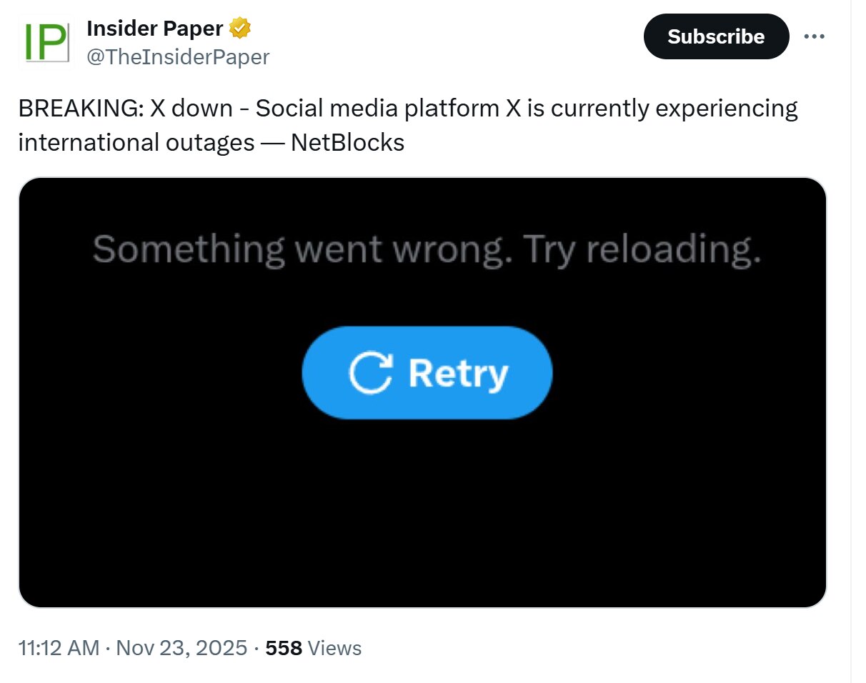This screenshot has width=866, height=683.
Task: Click the circular reload arrow icon
Action: [x=371, y=373]
